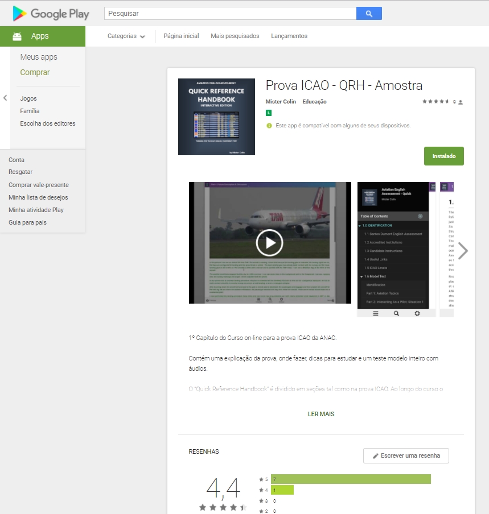Click the star rating near 9 reviews
Screen dimensions: 489x514
(435, 102)
